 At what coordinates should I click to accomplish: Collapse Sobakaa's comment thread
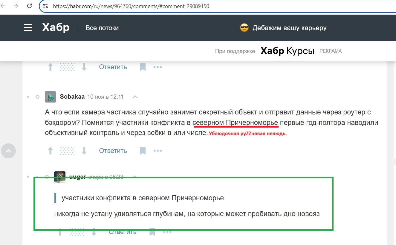[x=135, y=97]
